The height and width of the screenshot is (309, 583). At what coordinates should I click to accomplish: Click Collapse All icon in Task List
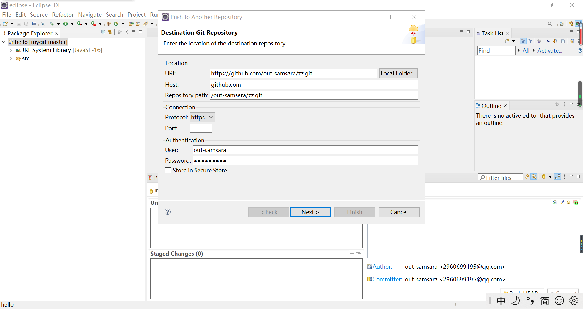click(x=563, y=41)
